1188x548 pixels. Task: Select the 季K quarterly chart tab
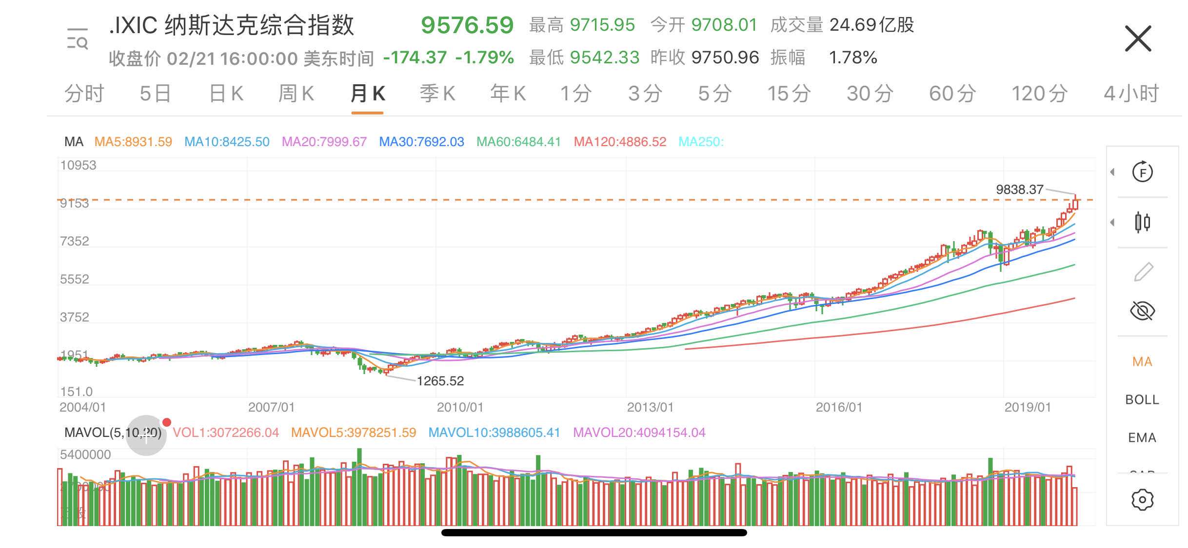click(437, 94)
